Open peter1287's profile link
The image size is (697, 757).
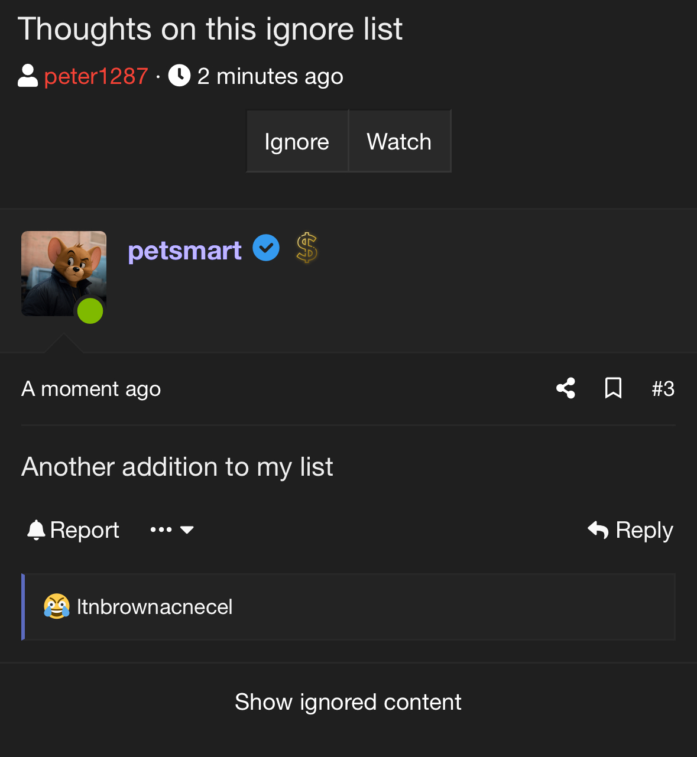96,76
